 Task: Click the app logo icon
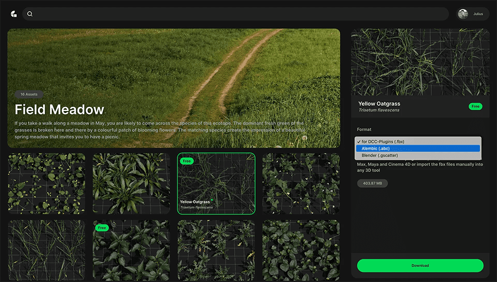coord(14,14)
